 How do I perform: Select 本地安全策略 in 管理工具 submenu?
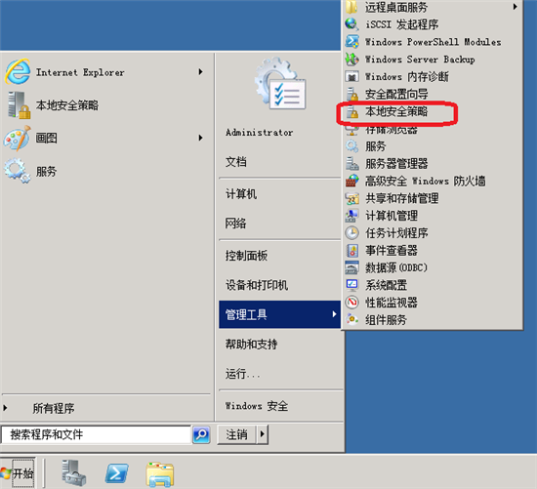click(396, 111)
